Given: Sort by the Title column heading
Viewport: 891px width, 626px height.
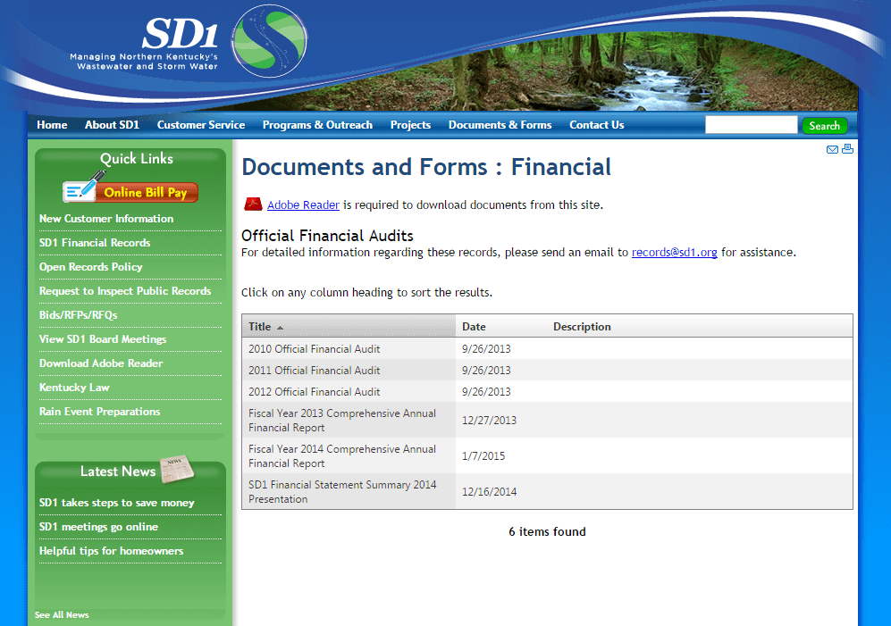Looking at the screenshot, I should [260, 327].
